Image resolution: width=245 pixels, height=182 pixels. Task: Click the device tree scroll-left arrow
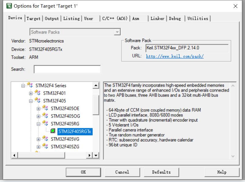click(14, 155)
